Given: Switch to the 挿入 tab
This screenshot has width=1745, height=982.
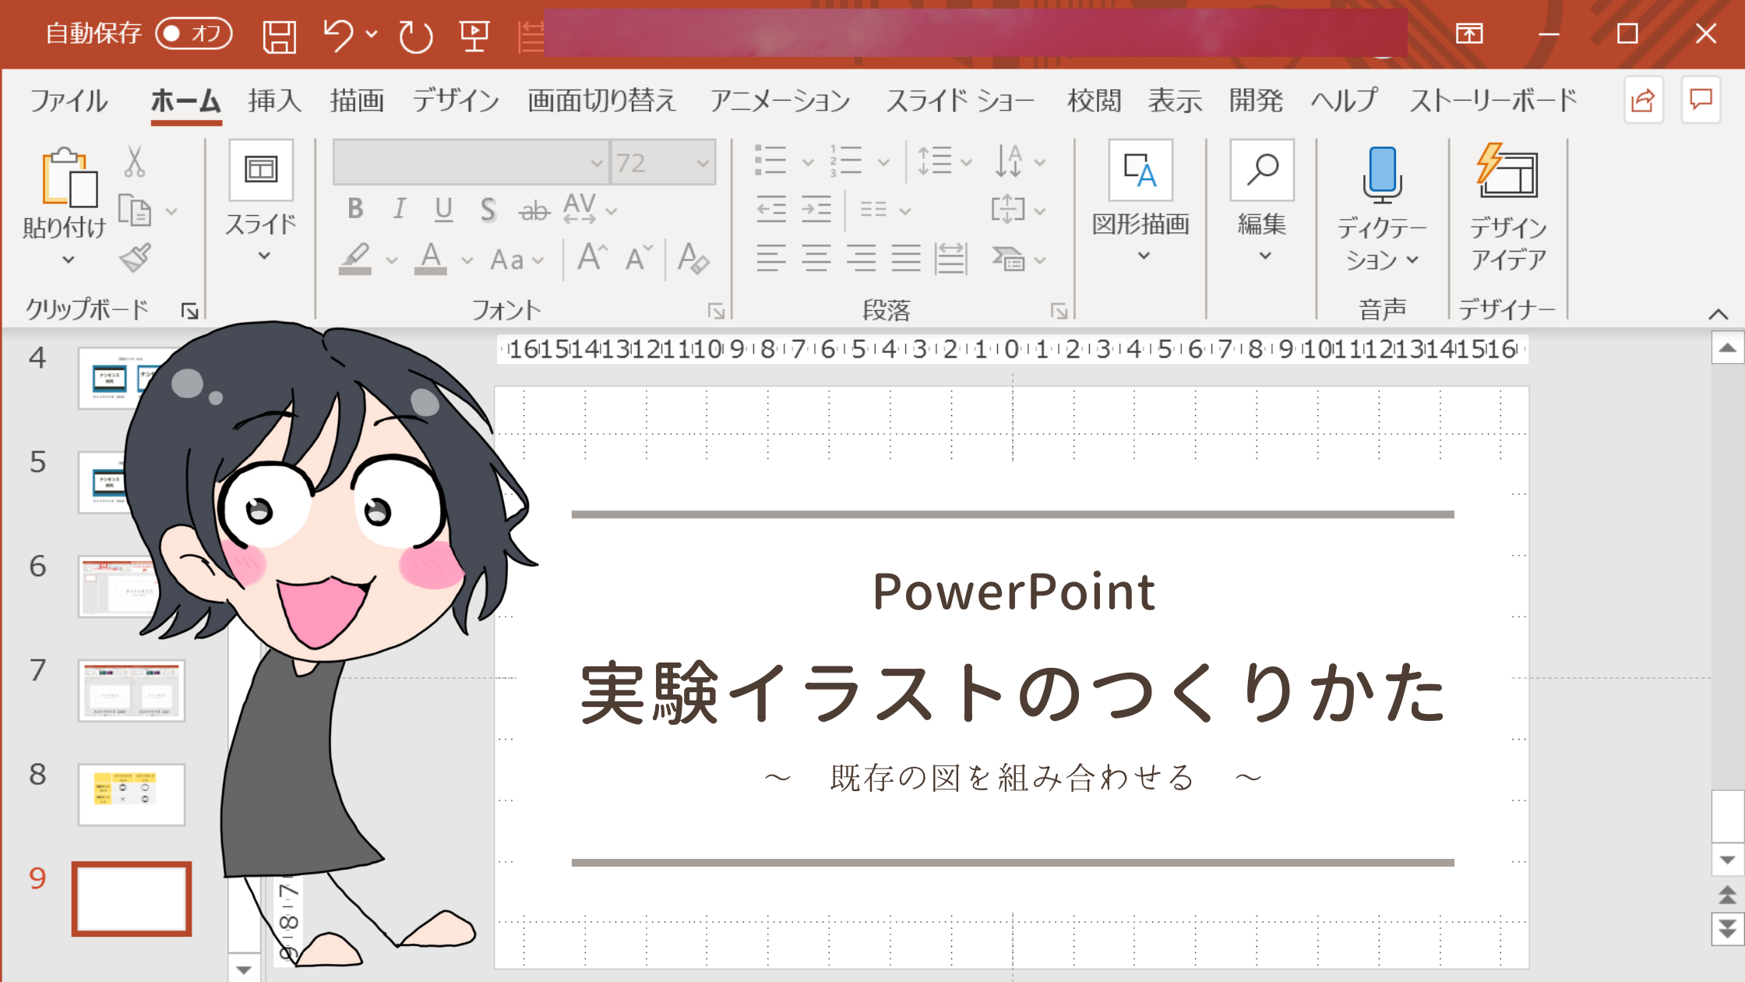Looking at the screenshot, I should click(274, 101).
